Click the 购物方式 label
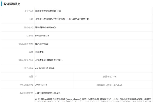154x102 pixels. (29, 28)
